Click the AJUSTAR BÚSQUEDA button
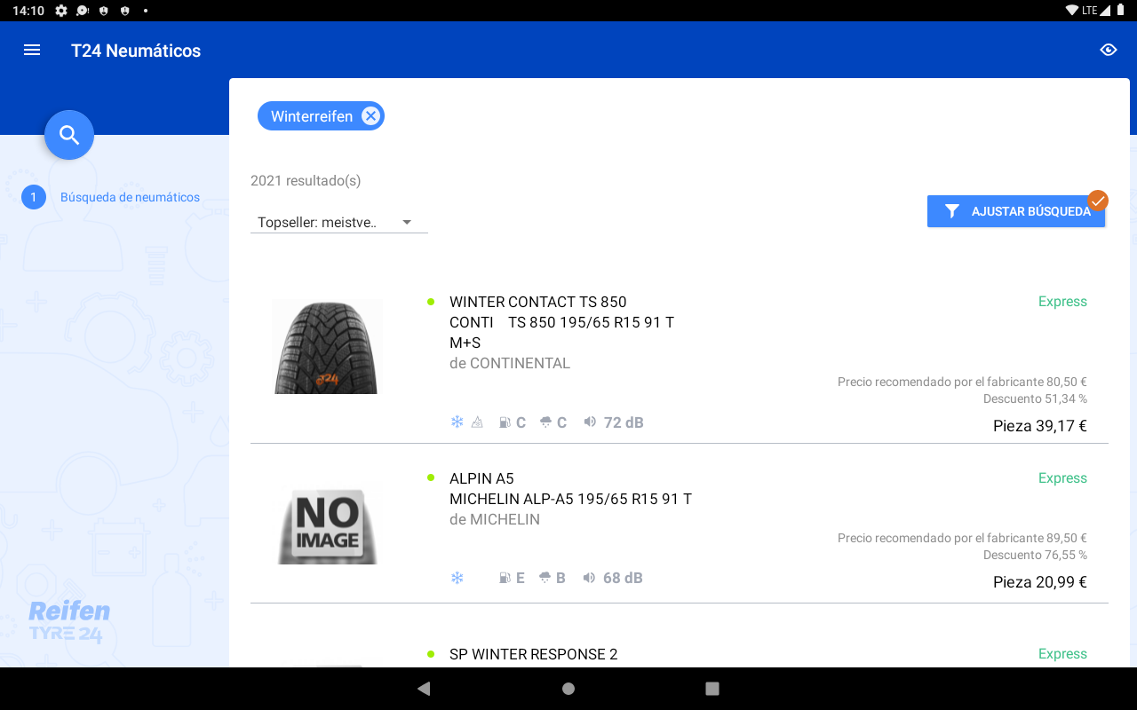 pos(1016,211)
